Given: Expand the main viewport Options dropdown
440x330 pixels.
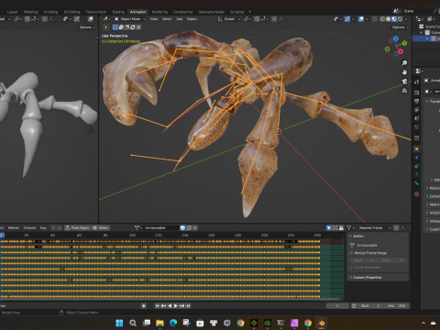Looking at the screenshot, I should [x=400, y=27].
